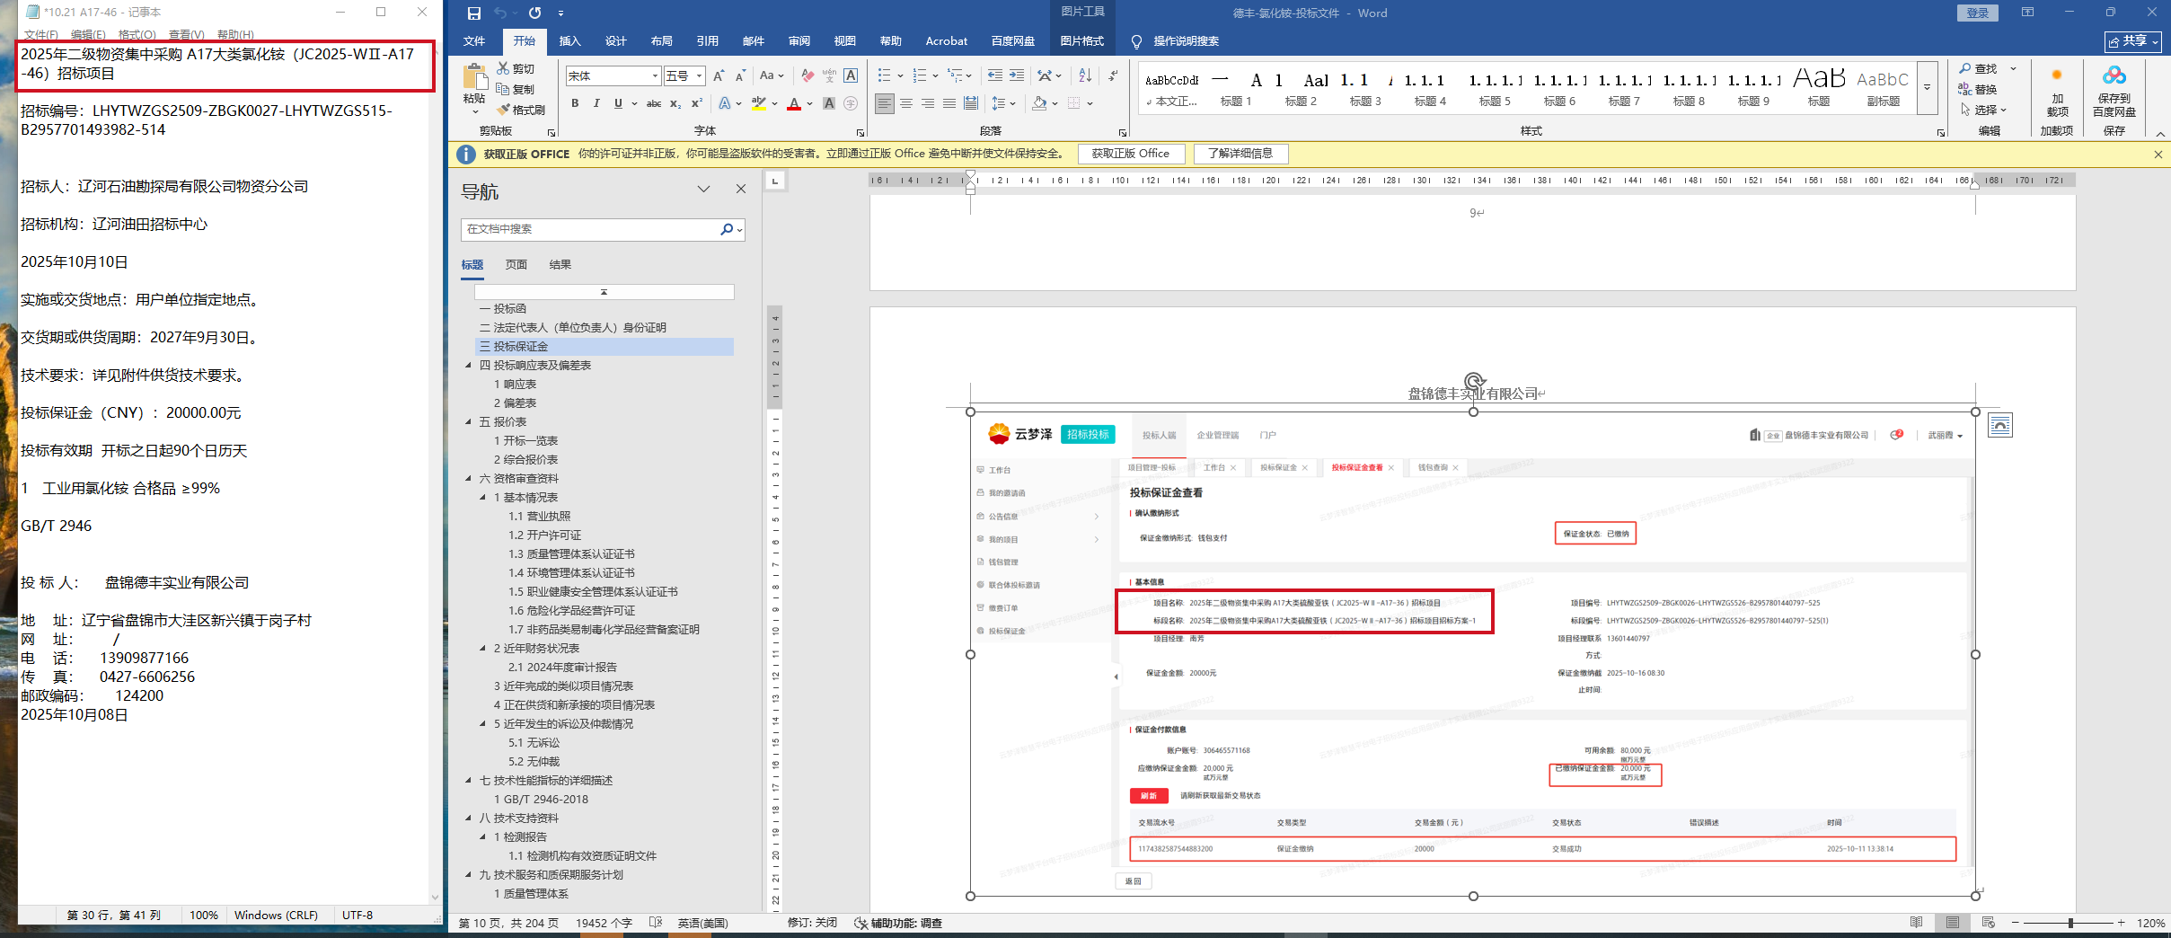The height and width of the screenshot is (938, 2171).
Task: Open the 插入 ribbon tab
Action: point(569,40)
